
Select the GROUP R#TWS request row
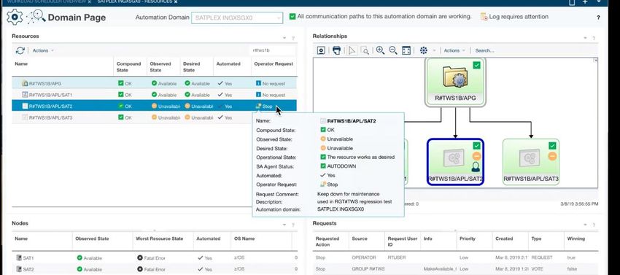[x=455, y=269]
